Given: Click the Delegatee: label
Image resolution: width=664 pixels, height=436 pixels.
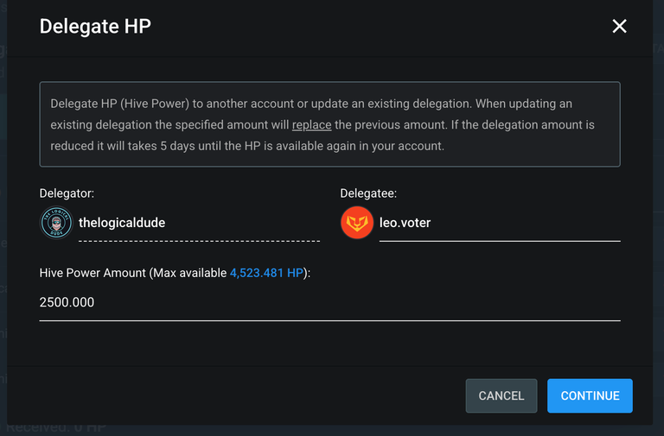Looking at the screenshot, I should tap(368, 193).
